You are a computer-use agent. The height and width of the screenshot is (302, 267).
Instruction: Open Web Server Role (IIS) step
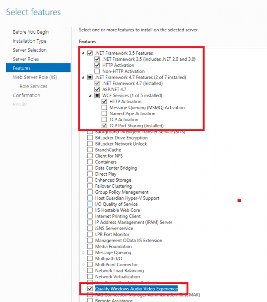click(x=35, y=77)
